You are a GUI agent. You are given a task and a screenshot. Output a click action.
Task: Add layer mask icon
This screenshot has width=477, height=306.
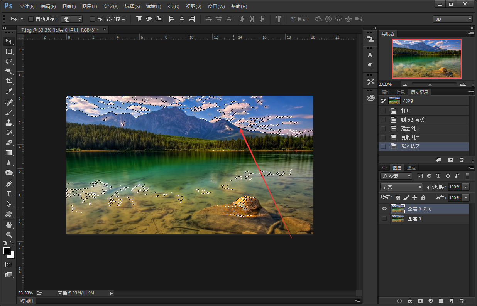coord(420,301)
